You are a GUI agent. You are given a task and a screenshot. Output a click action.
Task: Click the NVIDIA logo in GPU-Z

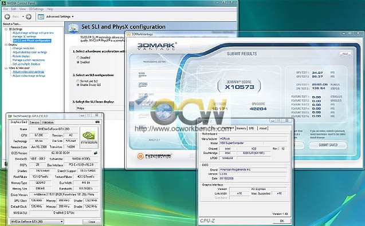89,138
